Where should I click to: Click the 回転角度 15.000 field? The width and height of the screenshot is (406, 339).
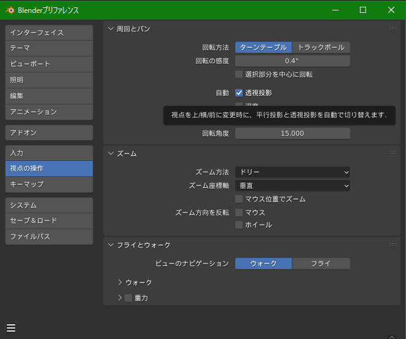pos(292,133)
